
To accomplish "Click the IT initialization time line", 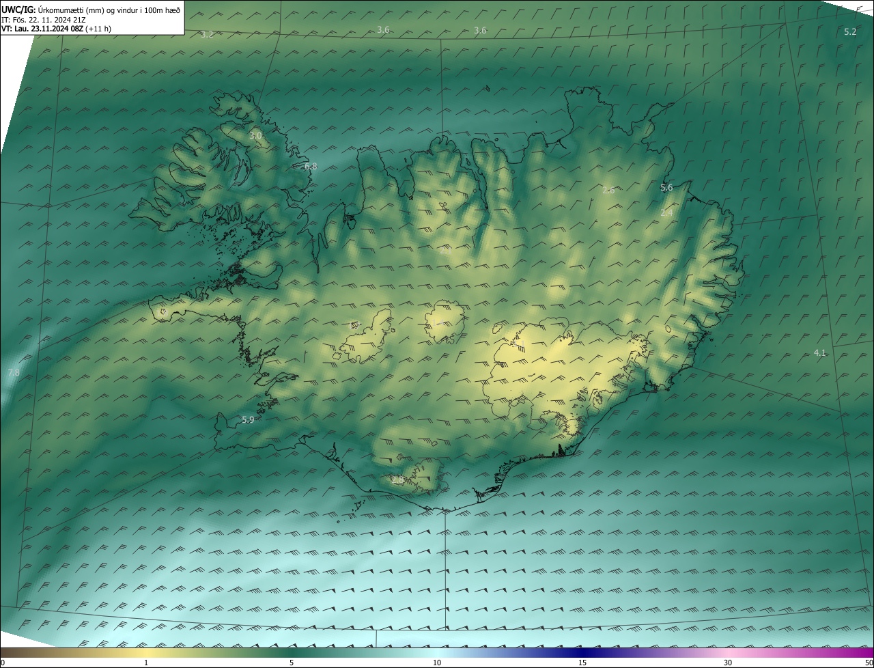I will click(43, 19).
